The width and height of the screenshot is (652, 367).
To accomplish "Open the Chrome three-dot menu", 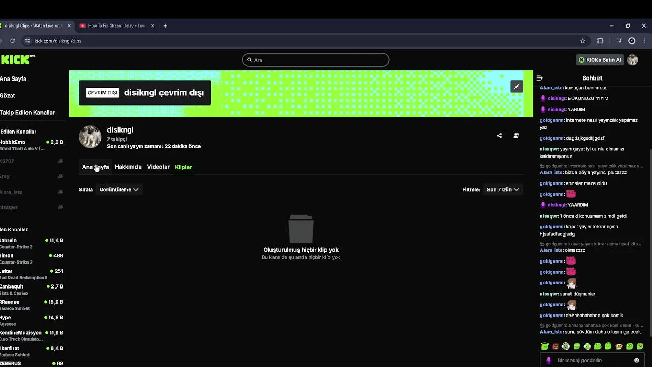I will coord(644,41).
